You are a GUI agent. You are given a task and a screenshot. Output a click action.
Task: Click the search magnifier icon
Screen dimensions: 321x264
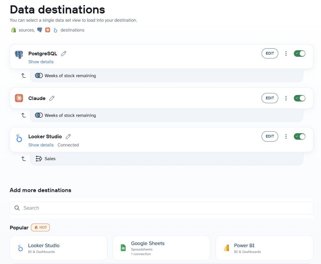pos(17,208)
